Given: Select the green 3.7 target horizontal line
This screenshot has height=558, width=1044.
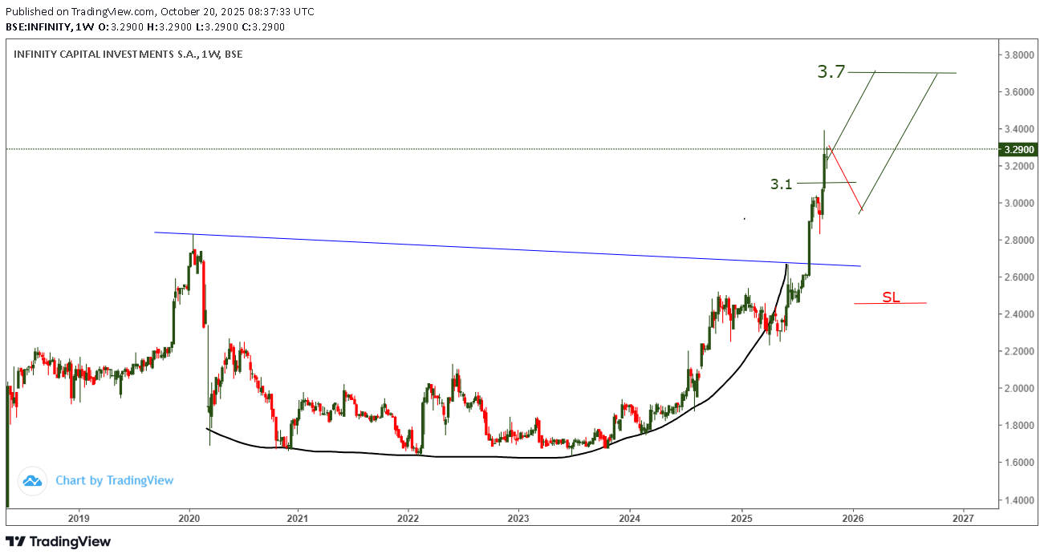Looking at the screenshot, I should (915, 73).
